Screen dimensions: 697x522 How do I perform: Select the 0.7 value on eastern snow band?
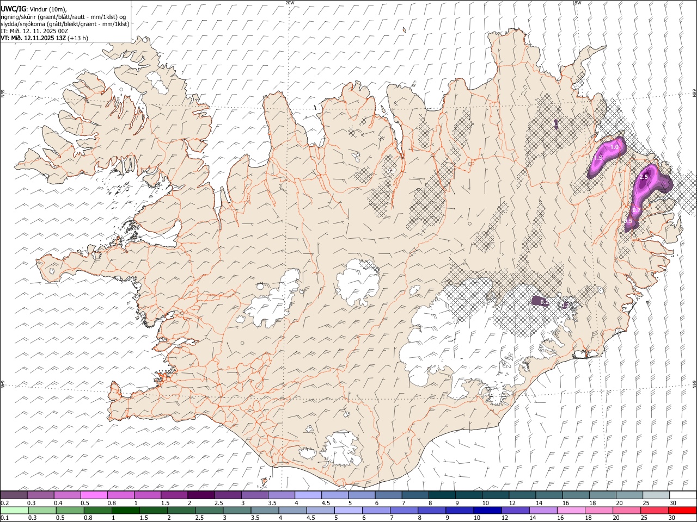[x=637, y=210]
